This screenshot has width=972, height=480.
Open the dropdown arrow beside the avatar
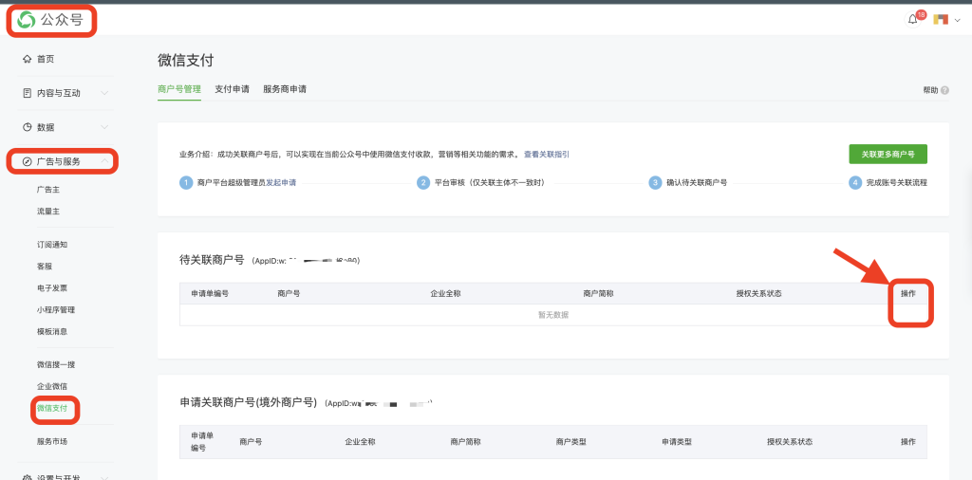(x=958, y=21)
